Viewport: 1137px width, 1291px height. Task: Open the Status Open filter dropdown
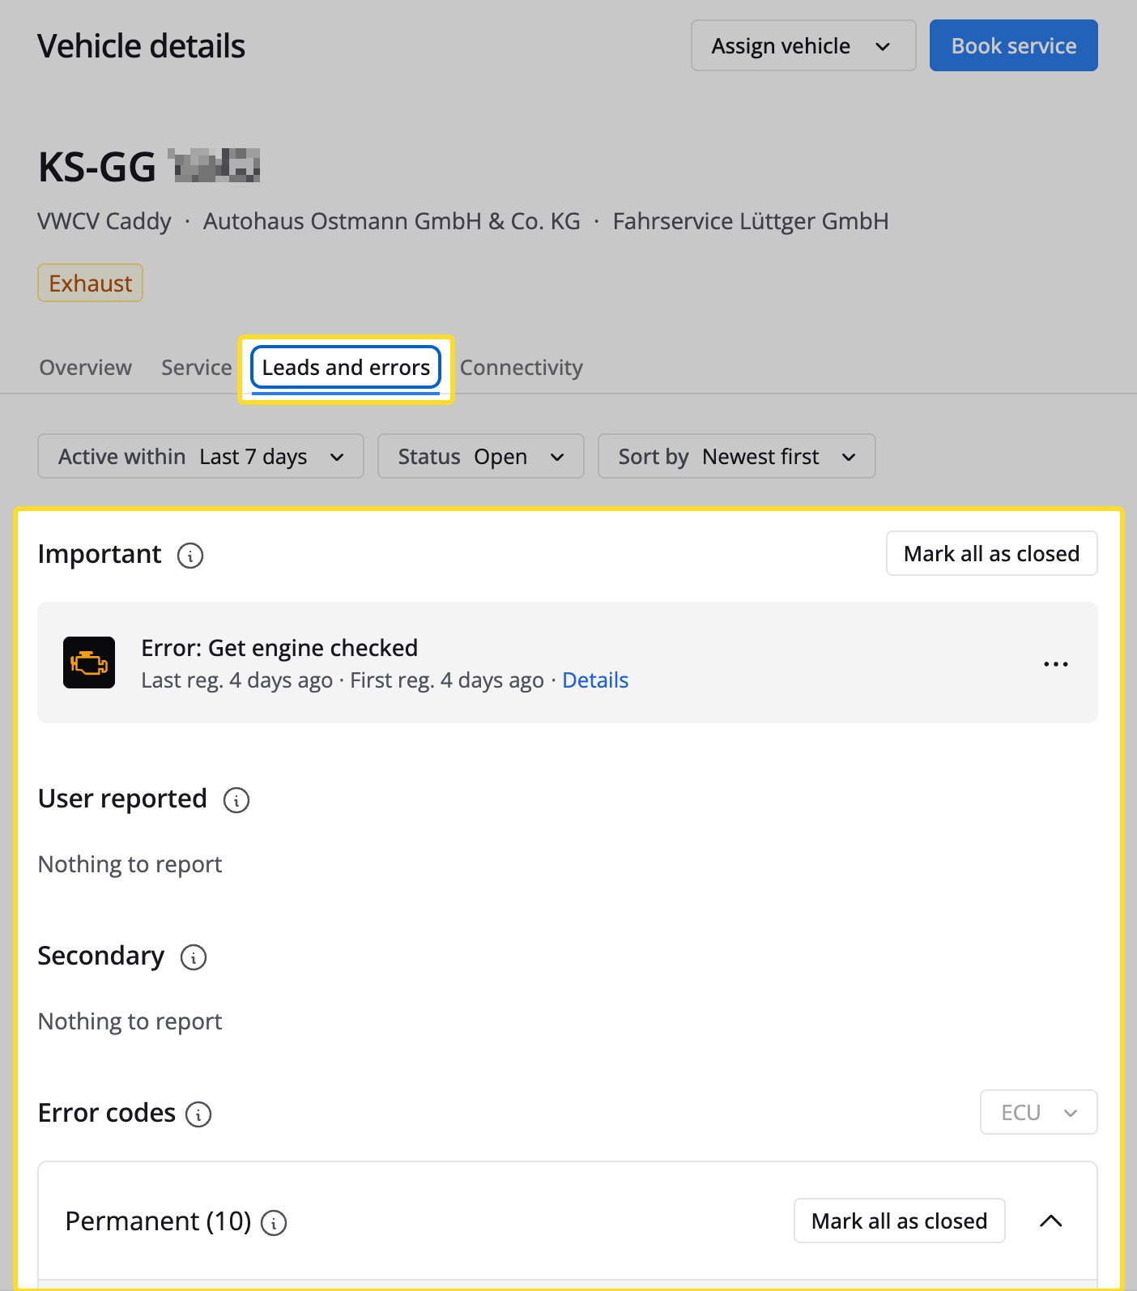coord(480,457)
